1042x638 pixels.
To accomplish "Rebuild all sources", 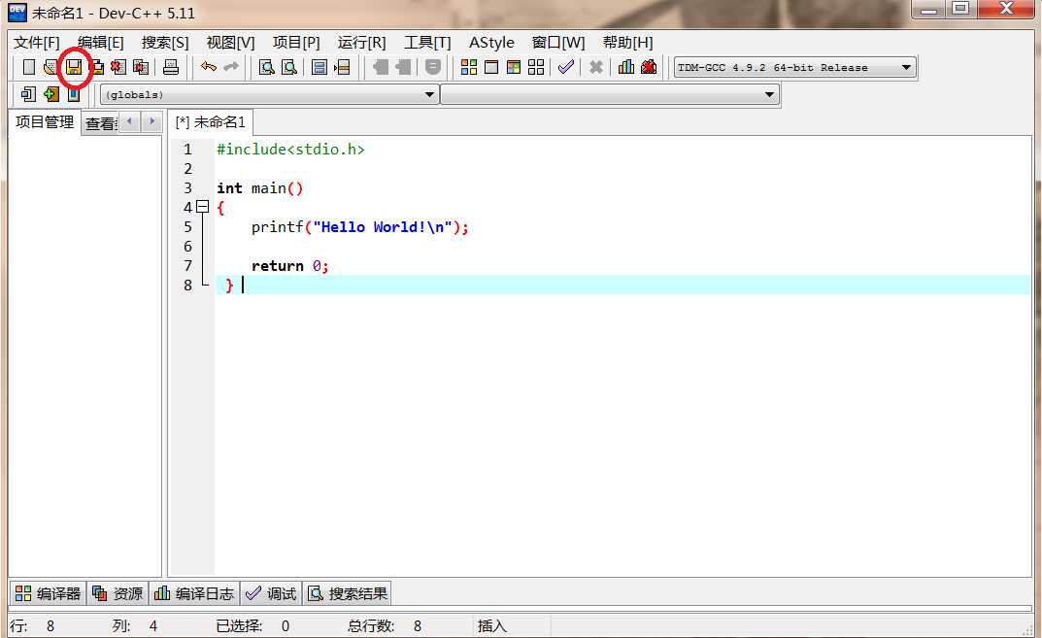I will pos(536,67).
